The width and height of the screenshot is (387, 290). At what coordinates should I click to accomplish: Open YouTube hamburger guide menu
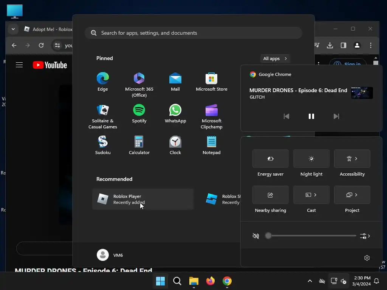pyautogui.click(x=19, y=65)
